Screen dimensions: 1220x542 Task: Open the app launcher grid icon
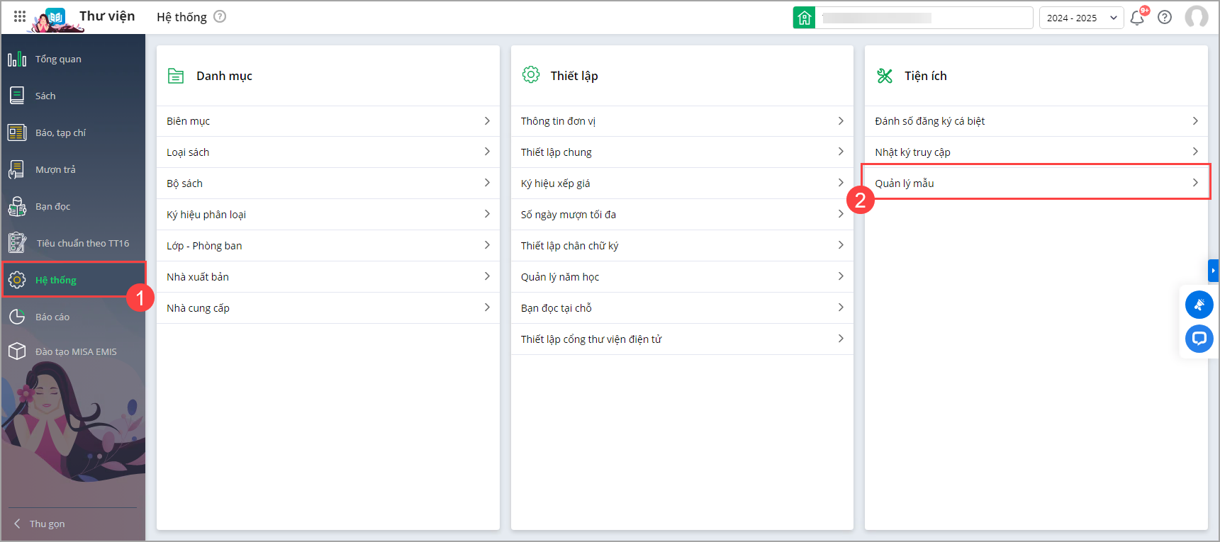point(20,16)
